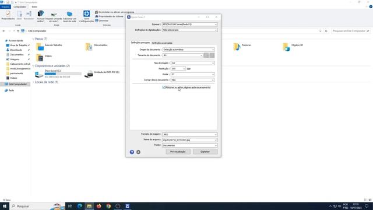
Task: Open Área de Trabalho folder icon
Action: [40, 47]
